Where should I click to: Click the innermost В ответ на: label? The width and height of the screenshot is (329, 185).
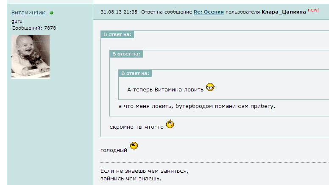point(135,73)
